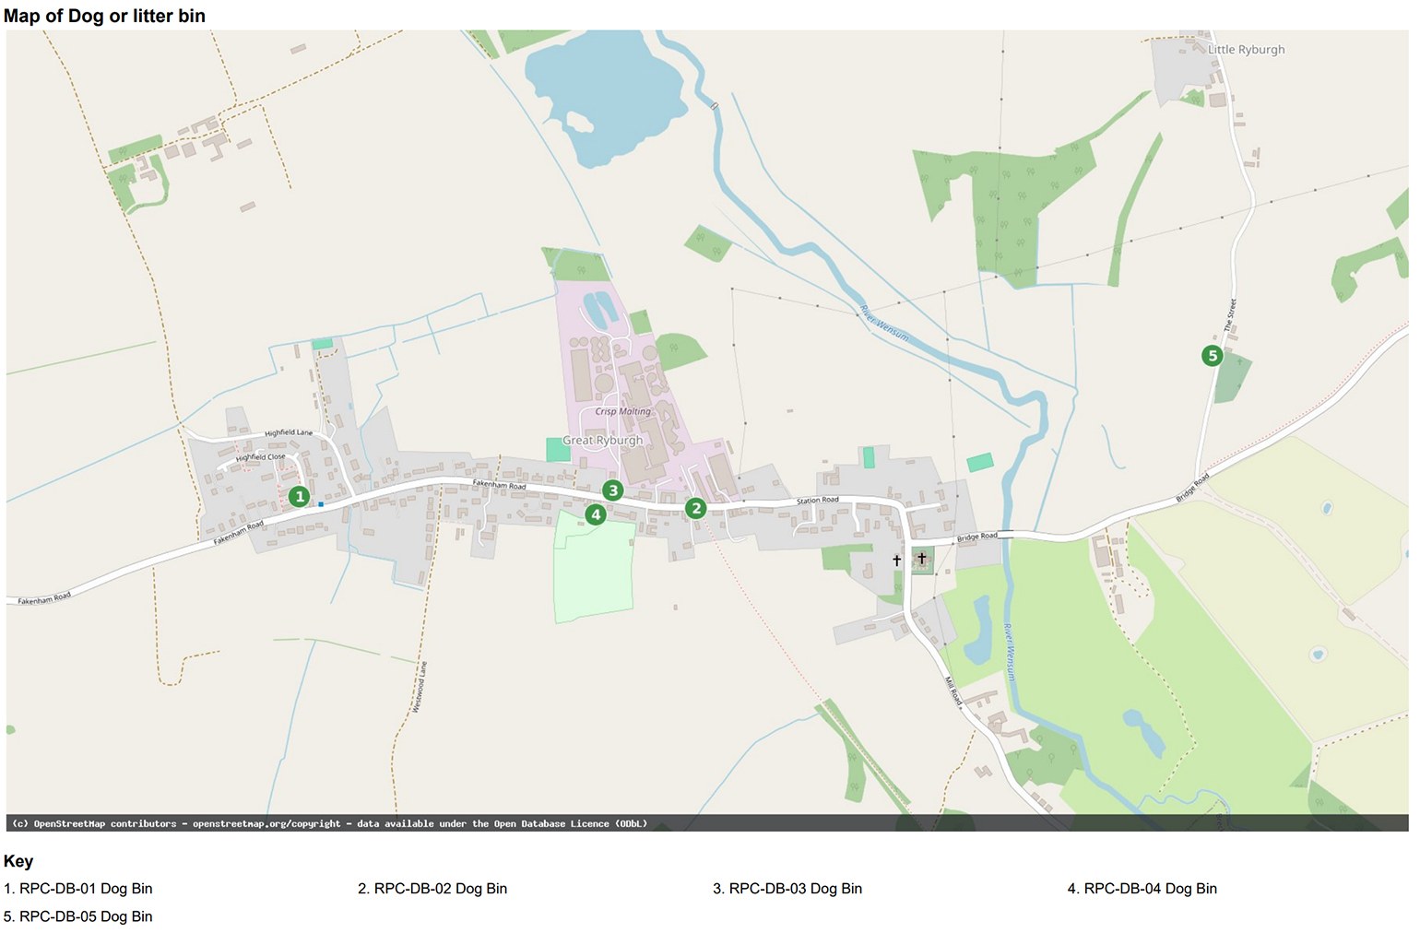Click the 'Westwood Lane' road label
Image resolution: width=1420 pixels, height=933 pixels.
click(420, 687)
